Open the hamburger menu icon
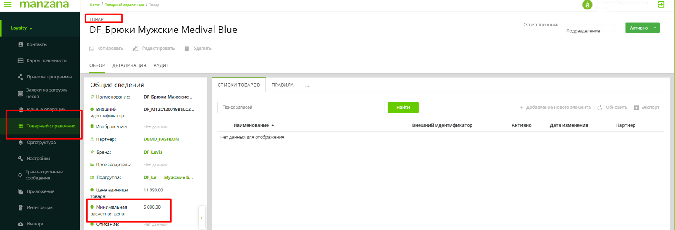 8,5
